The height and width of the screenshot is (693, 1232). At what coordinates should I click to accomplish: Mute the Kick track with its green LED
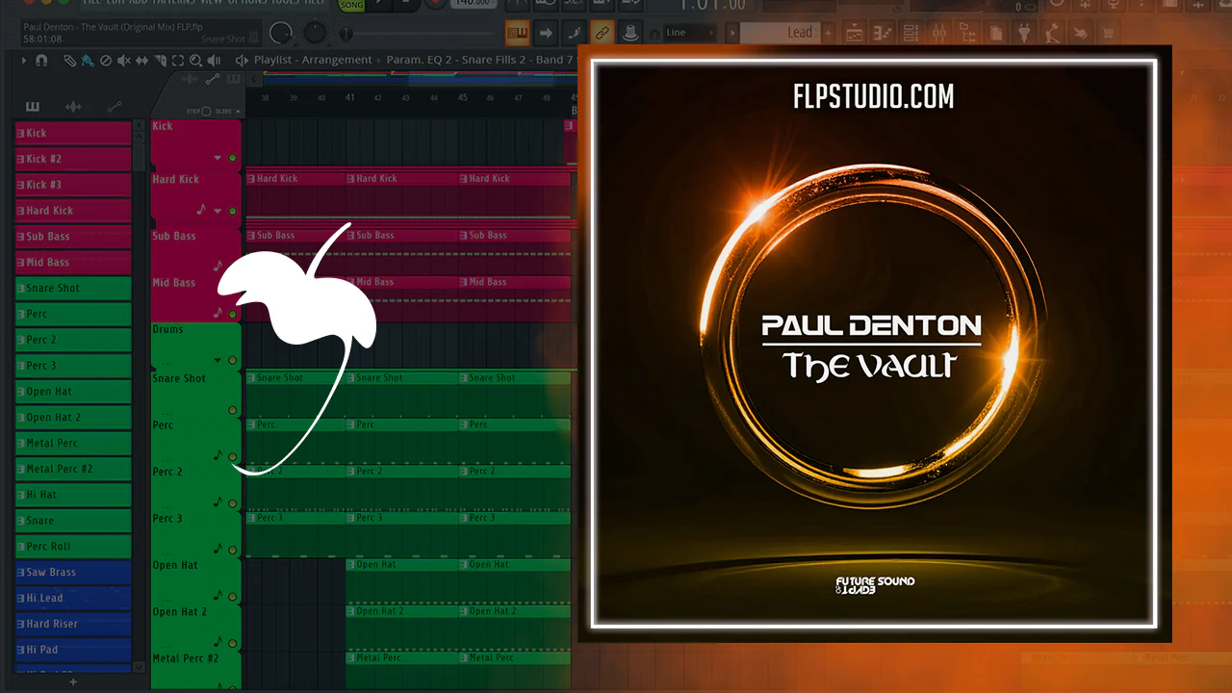(x=233, y=158)
